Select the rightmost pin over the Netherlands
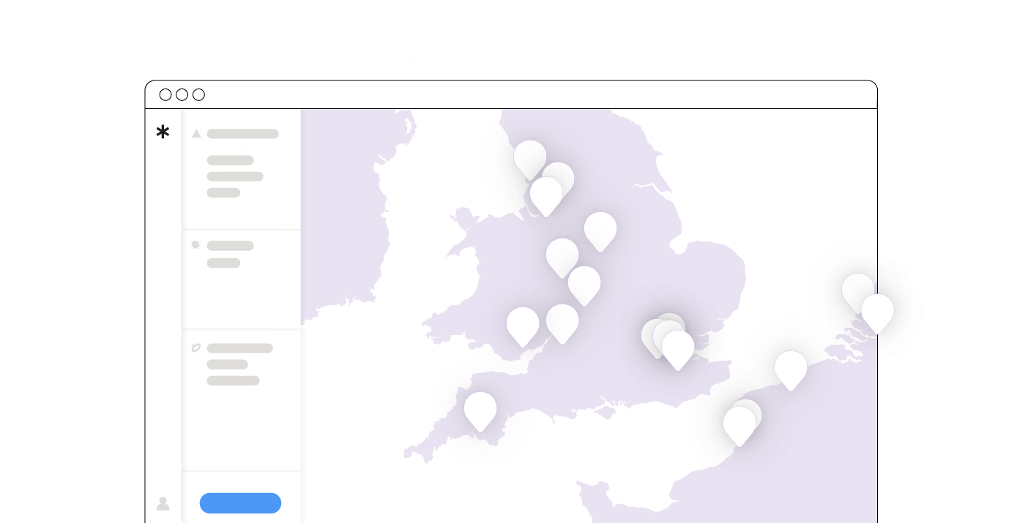 [877, 314]
